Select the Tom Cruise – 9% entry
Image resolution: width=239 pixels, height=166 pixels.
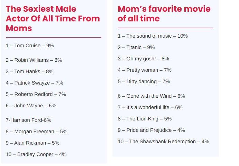coord(30,46)
